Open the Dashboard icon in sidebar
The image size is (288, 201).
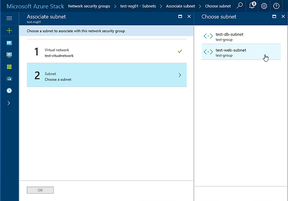click(x=9, y=43)
